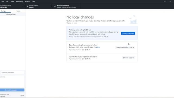The image size is (174, 98).
Task: Open the Help menu
Action: [x=33, y=2]
